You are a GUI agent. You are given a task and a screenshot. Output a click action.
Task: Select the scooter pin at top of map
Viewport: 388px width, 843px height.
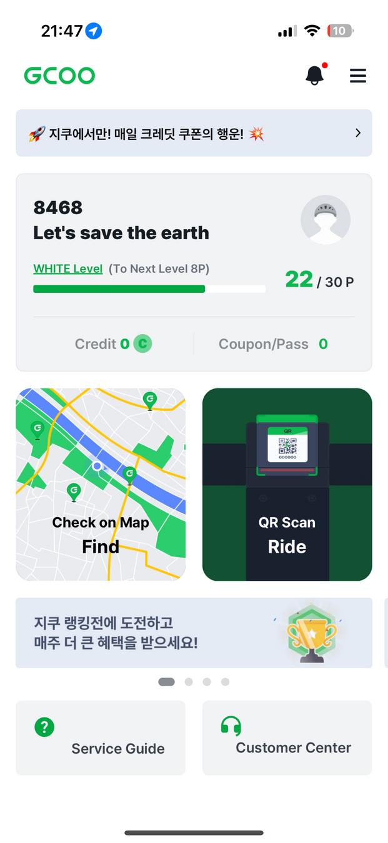(149, 400)
